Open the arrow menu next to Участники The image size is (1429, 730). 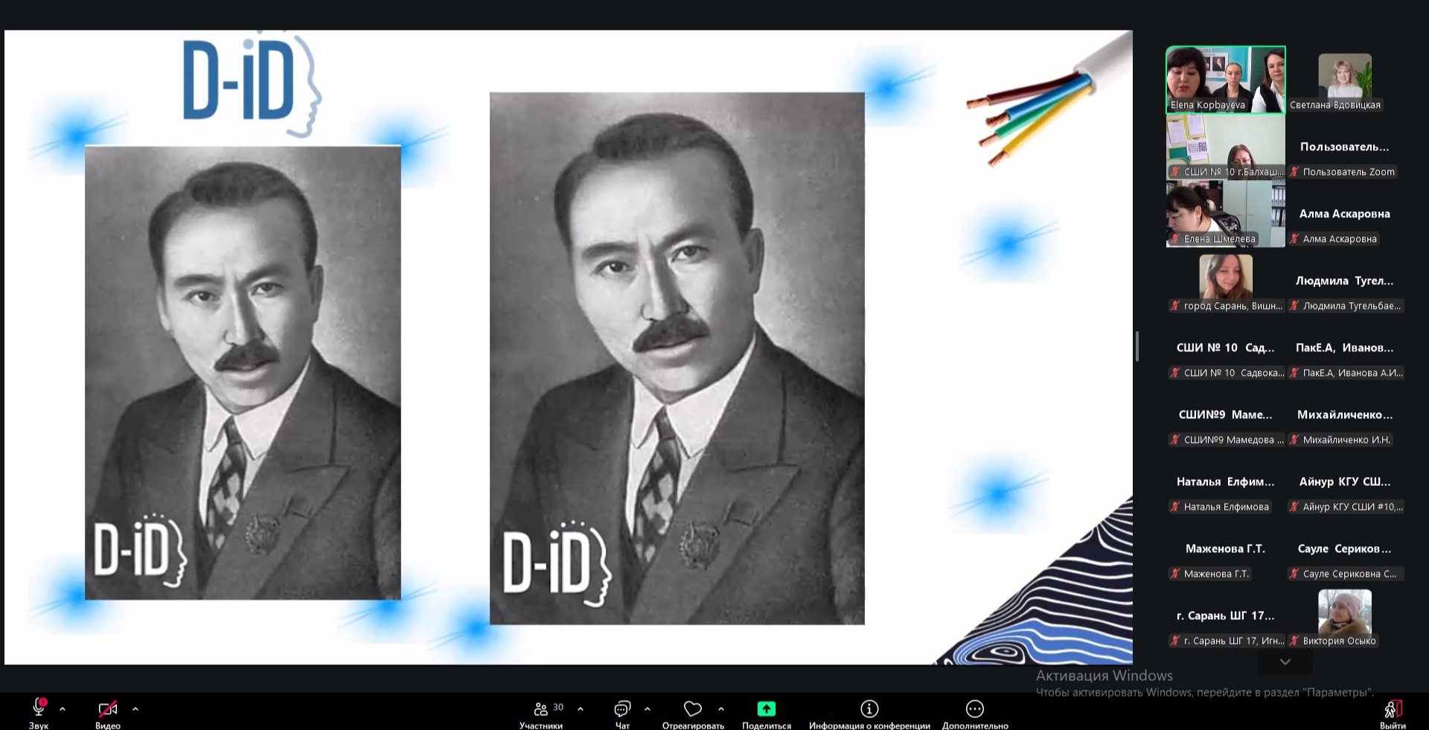581,709
